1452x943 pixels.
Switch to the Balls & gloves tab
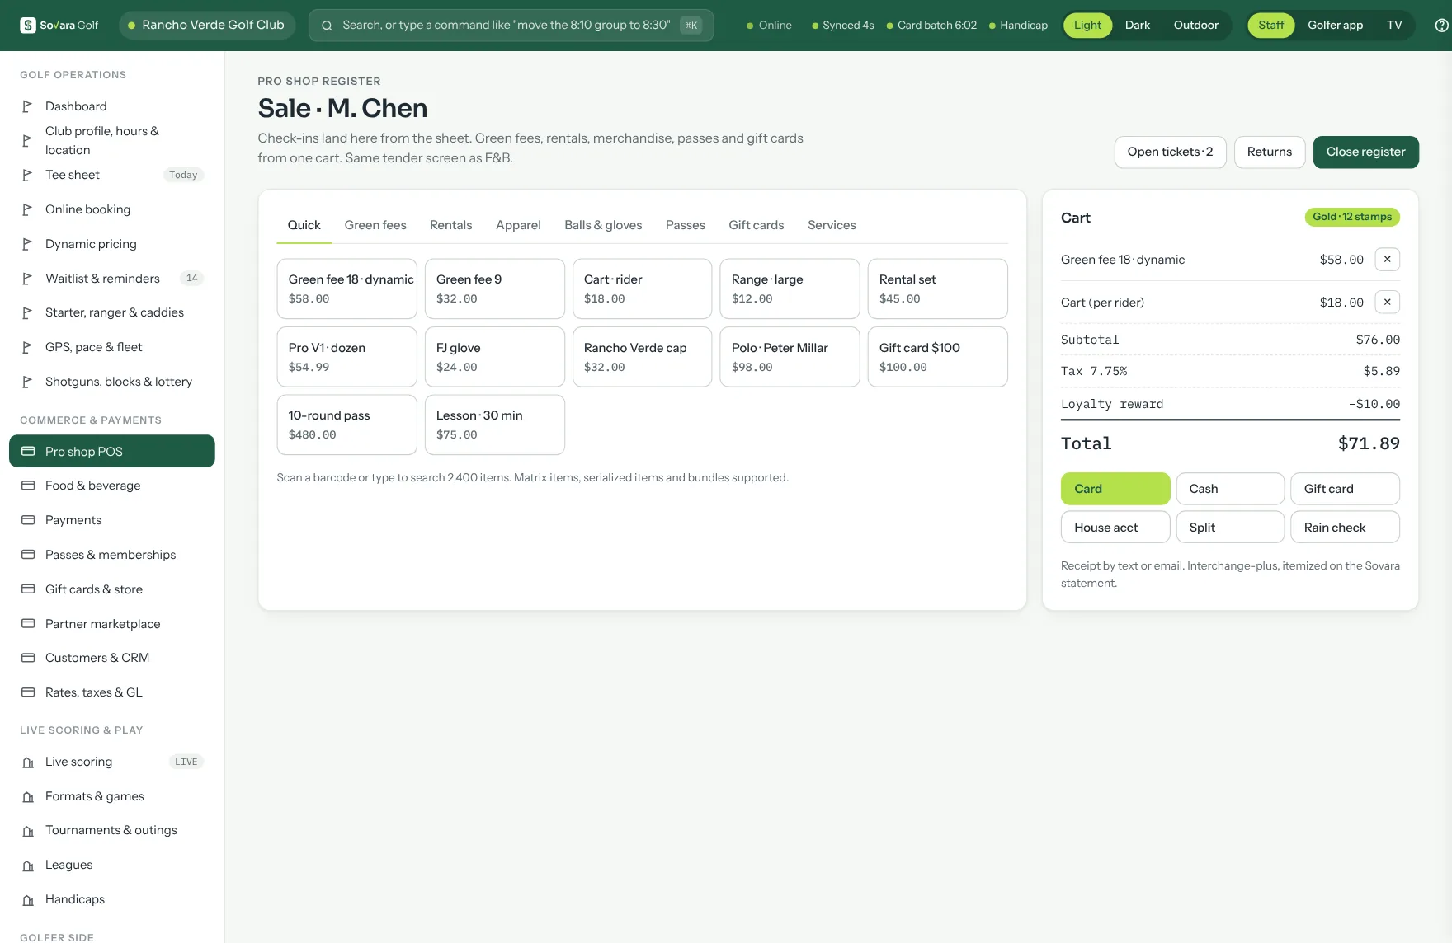point(603,225)
